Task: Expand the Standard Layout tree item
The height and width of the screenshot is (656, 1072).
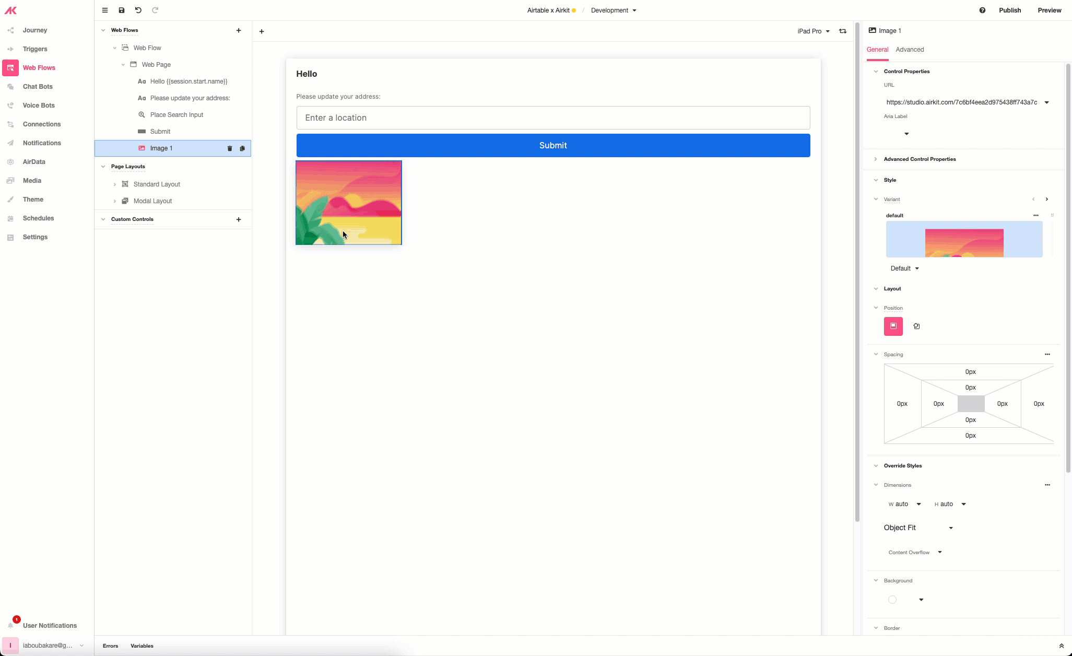Action: click(x=115, y=184)
